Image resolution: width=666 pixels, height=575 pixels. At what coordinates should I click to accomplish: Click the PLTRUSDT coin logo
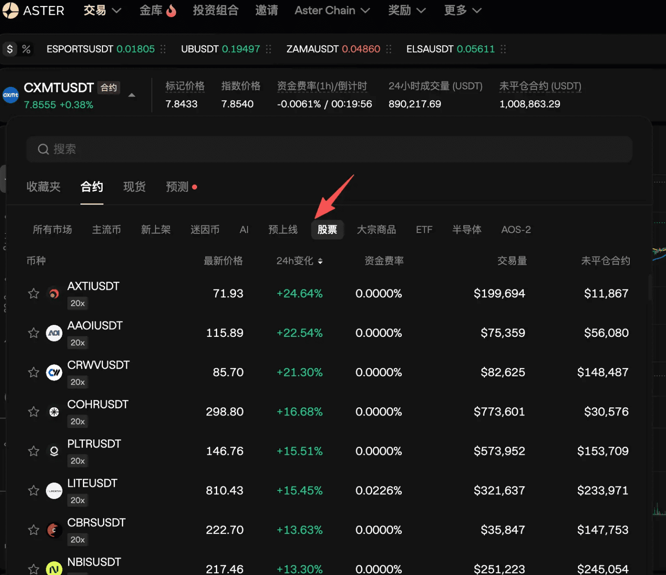pos(54,451)
